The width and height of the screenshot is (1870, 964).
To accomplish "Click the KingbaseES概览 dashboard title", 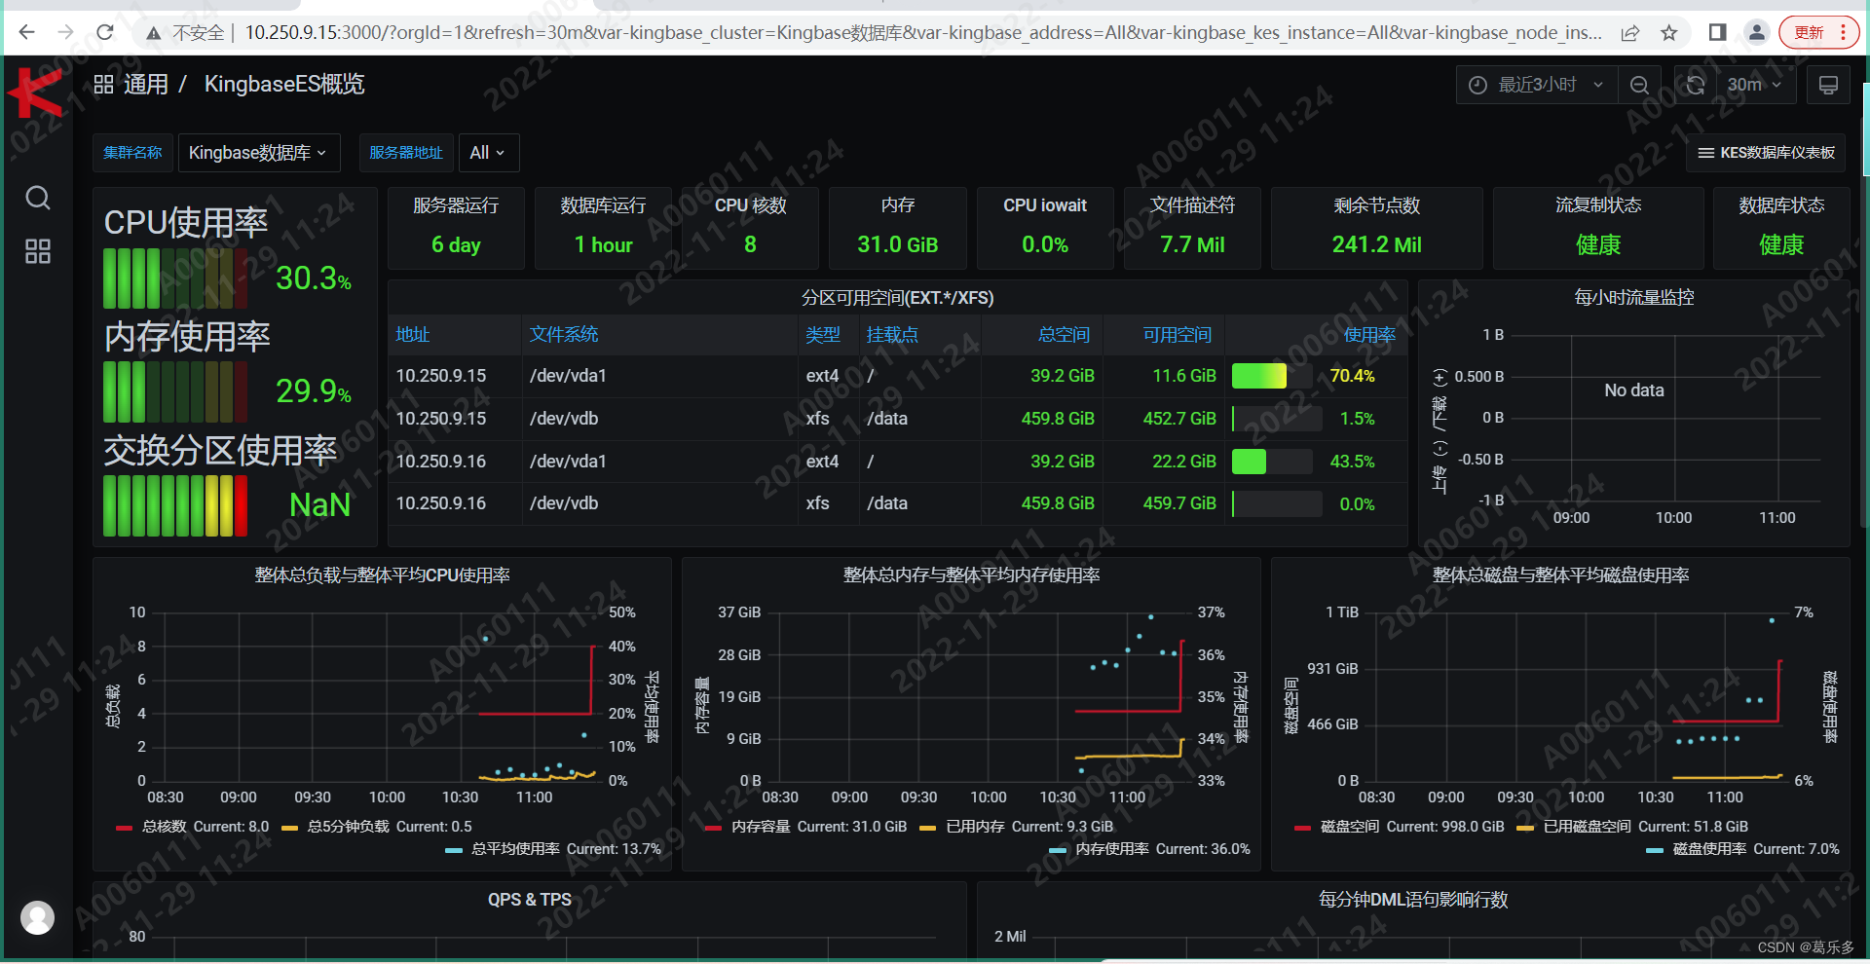I will click(284, 85).
